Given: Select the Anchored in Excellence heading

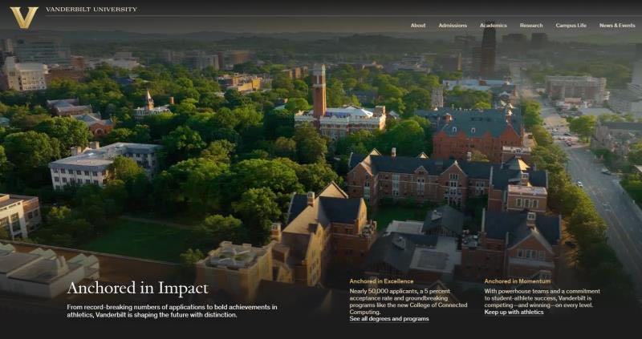Looking at the screenshot, I should (x=381, y=281).
